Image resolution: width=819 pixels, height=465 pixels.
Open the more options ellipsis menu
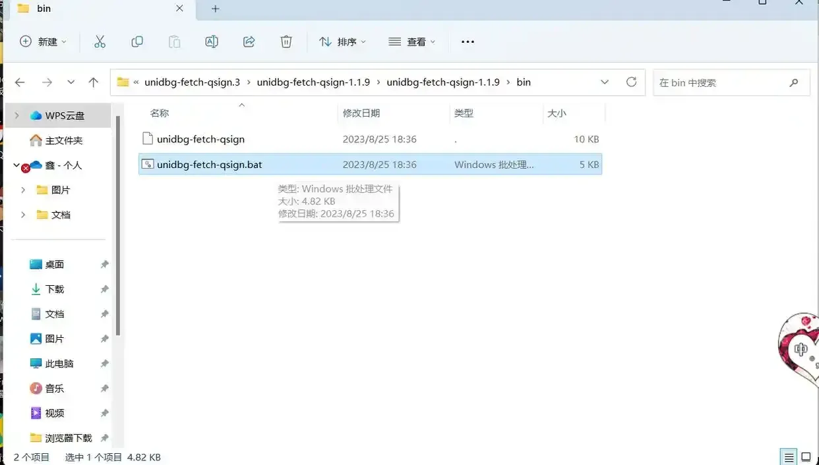[x=468, y=41]
